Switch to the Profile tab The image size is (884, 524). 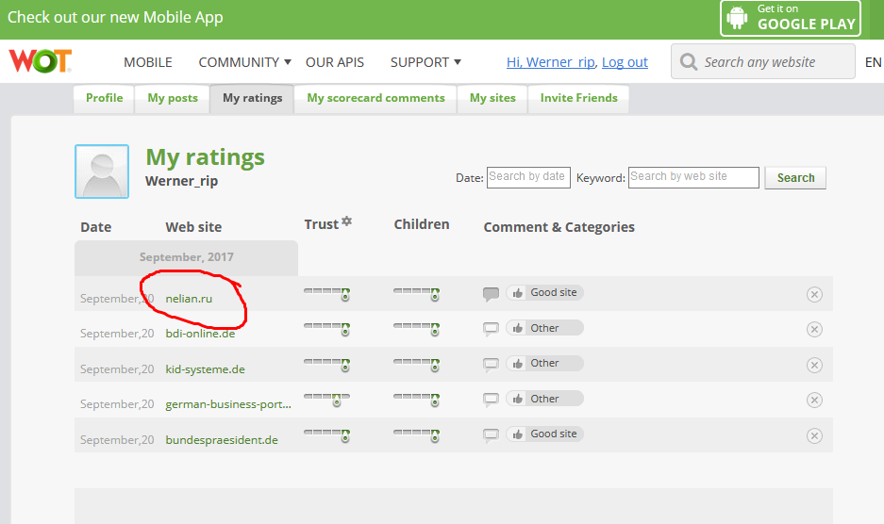pyautogui.click(x=105, y=98)
